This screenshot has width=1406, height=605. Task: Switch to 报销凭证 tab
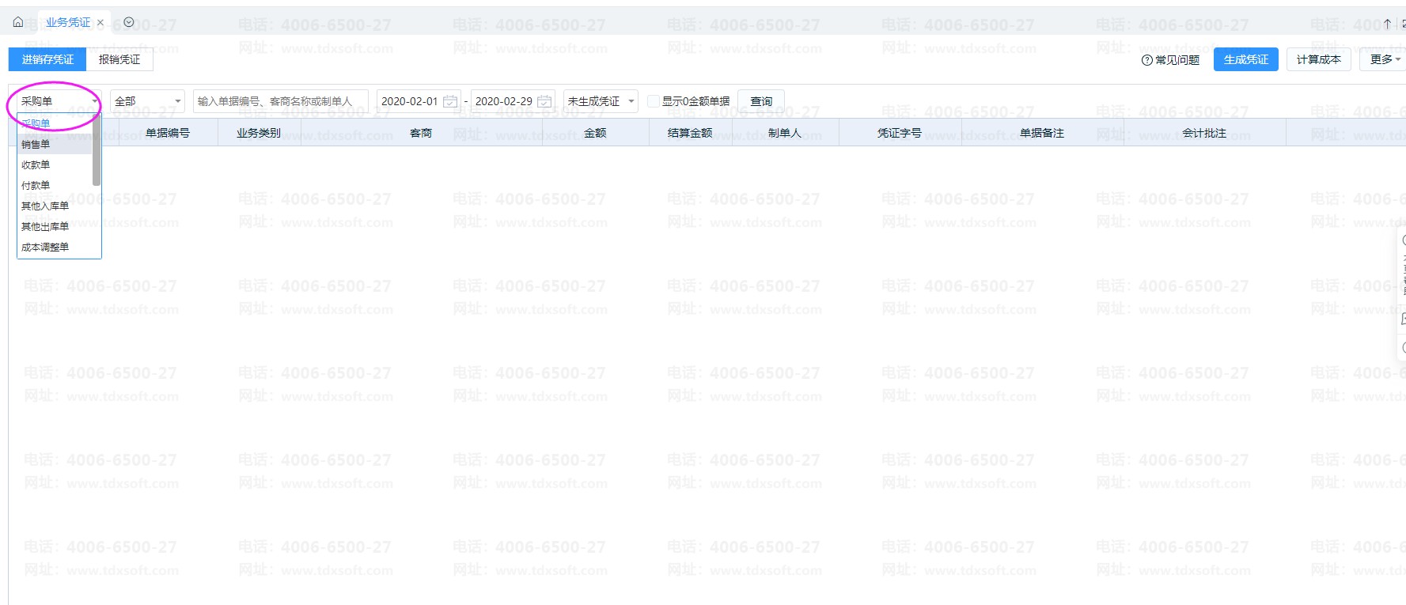[119, 60]
